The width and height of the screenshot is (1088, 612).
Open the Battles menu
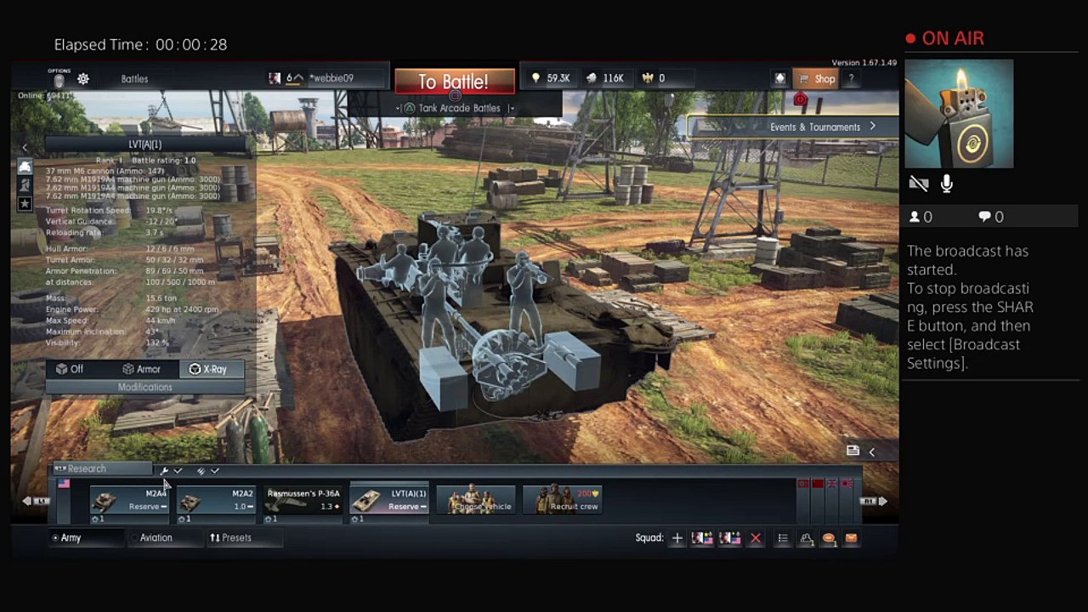tap(134, 79)
